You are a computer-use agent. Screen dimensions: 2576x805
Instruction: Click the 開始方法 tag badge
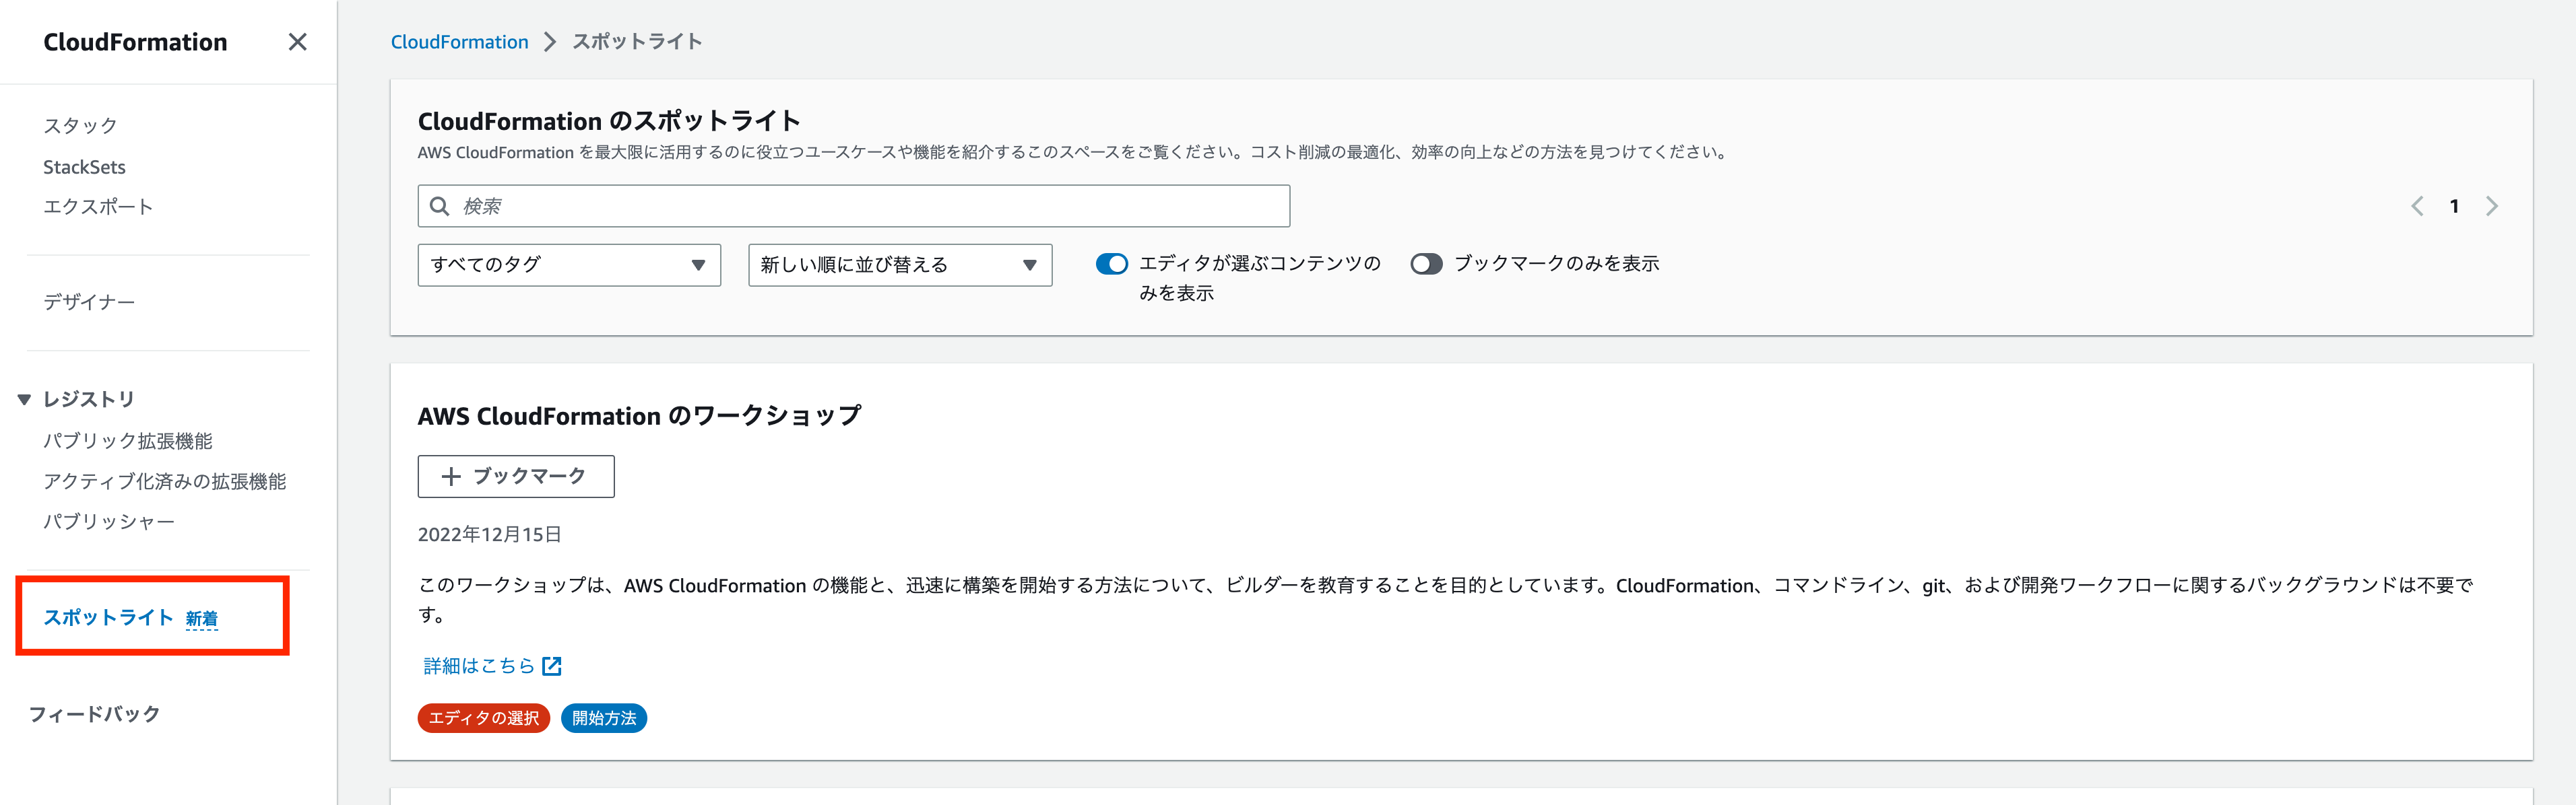(604, 718)
